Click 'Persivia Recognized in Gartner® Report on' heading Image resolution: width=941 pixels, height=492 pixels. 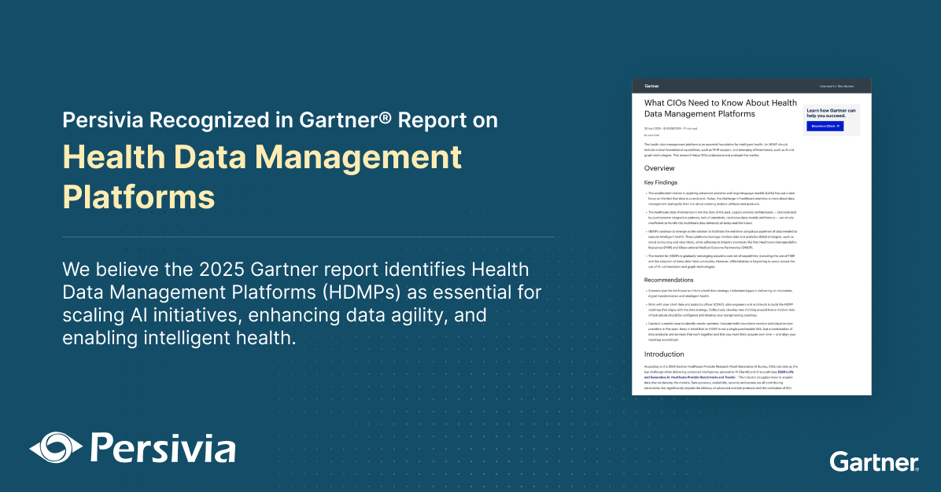pos(280,119)
